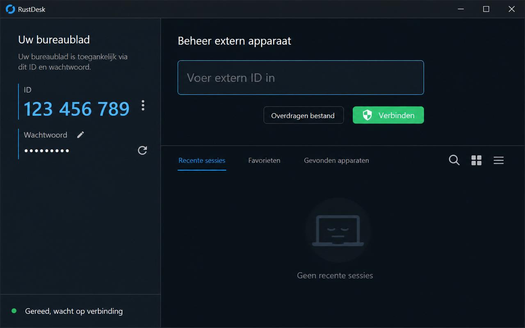
Task: Minimize the RustDesk window
Action: [x=461, y=9]
